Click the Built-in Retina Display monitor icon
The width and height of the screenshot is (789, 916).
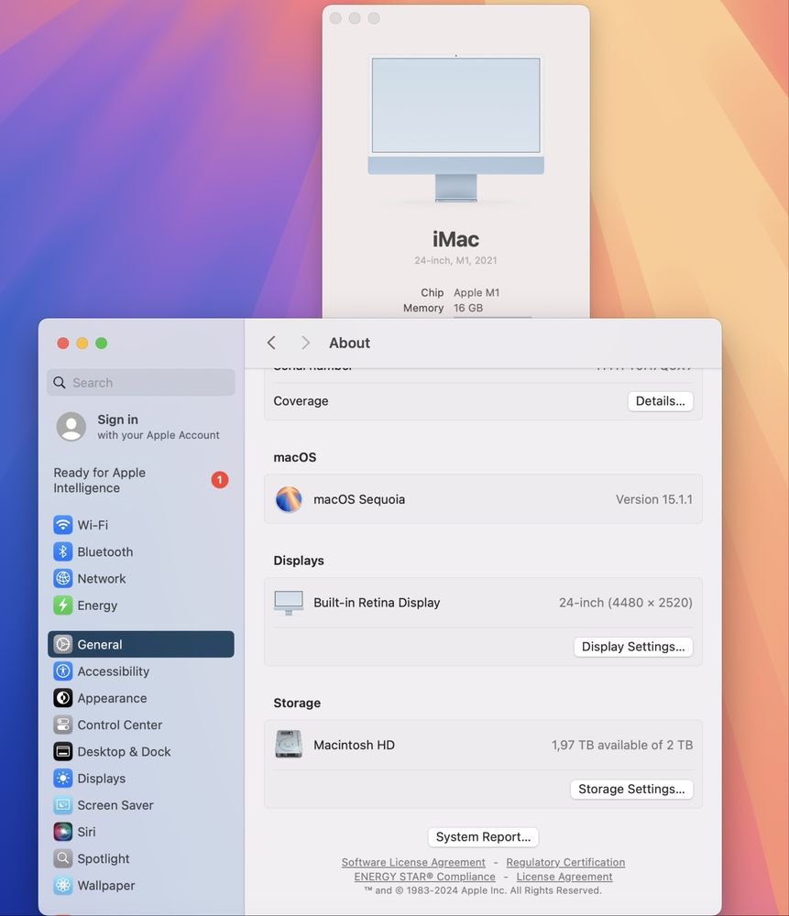[x=289, y=603]
